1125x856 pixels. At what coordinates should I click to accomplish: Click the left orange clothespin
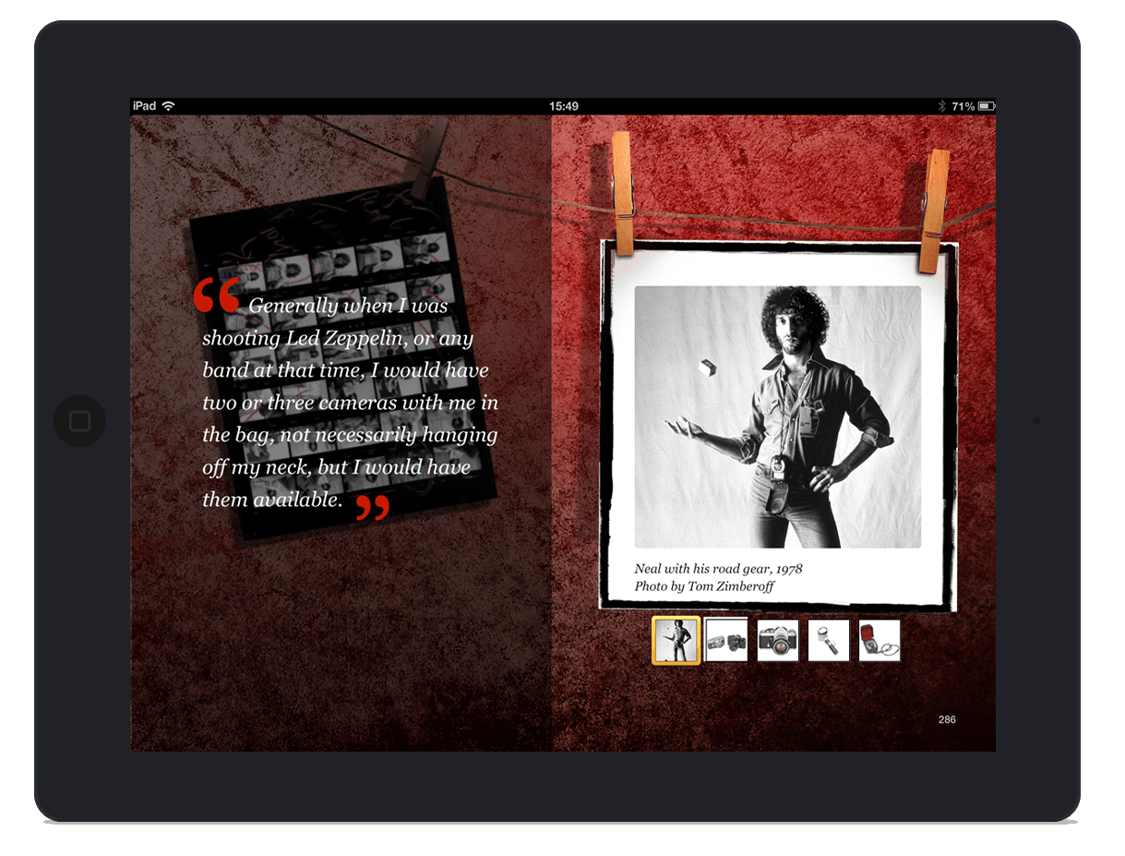[622, 192]
